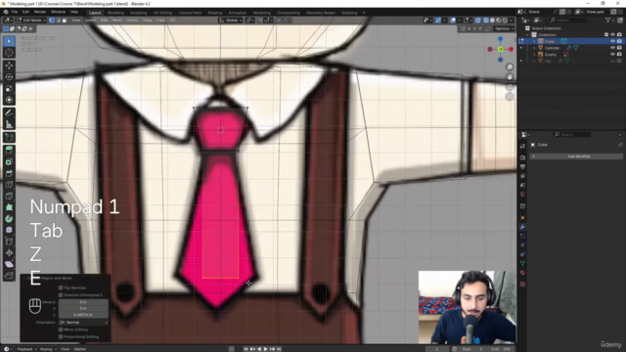Screen dimensions: 626x352
Task: Click the outliner search field
Action: tap(567, 20)
